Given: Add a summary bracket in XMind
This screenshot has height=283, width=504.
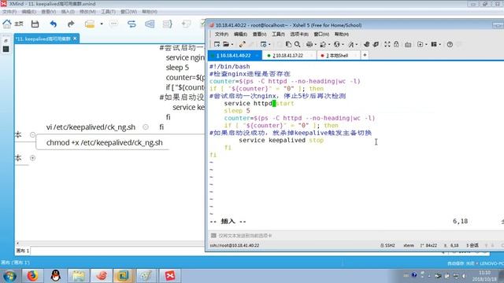Looking at the screenshot, I should pos(167,24).
